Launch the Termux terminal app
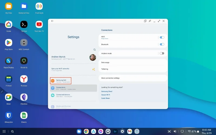The height and width of the screenshot is (135, 216). [x=24, y=24]
